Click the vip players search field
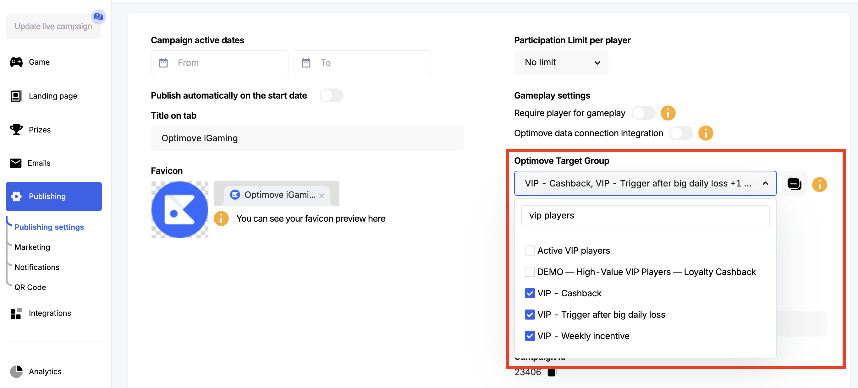The height and width of the screenshot is (388, 858). point(645,215)
